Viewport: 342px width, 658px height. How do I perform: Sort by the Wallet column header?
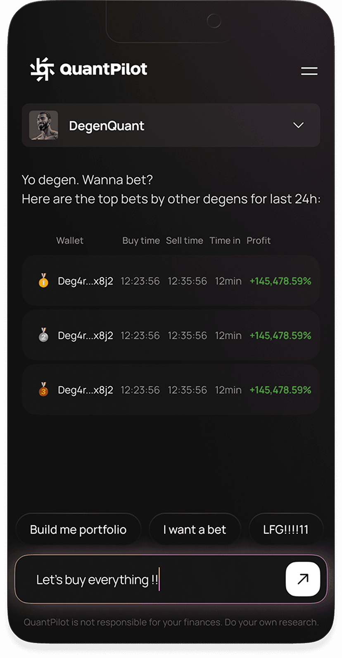tap(70, 241)
